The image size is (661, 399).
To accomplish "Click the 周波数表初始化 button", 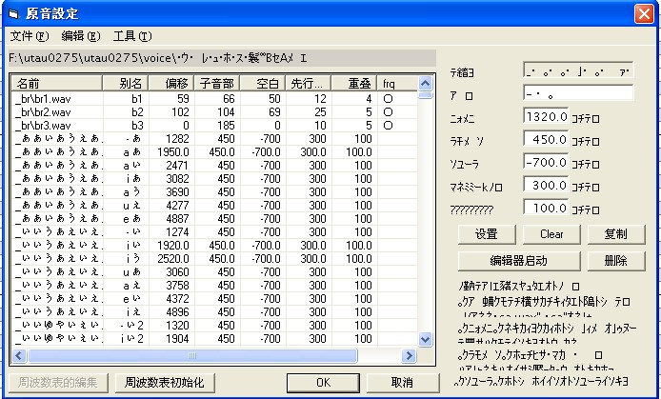I will [x=165, y=383].
